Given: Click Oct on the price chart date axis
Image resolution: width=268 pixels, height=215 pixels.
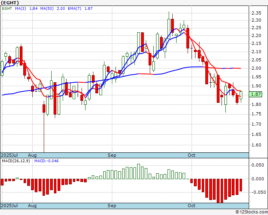Looking at the screenshot, I should tap(192, 155).
